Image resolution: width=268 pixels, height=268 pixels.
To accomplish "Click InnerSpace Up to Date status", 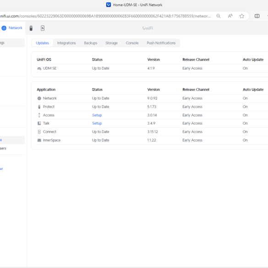I will pyautogui.click(x=100, y=140).
